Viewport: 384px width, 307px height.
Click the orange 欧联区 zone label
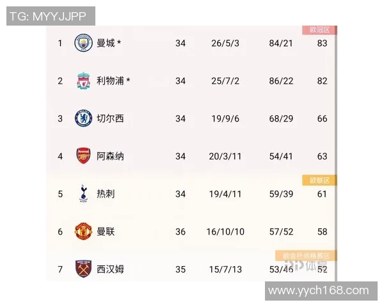click(x=319, y=180)
